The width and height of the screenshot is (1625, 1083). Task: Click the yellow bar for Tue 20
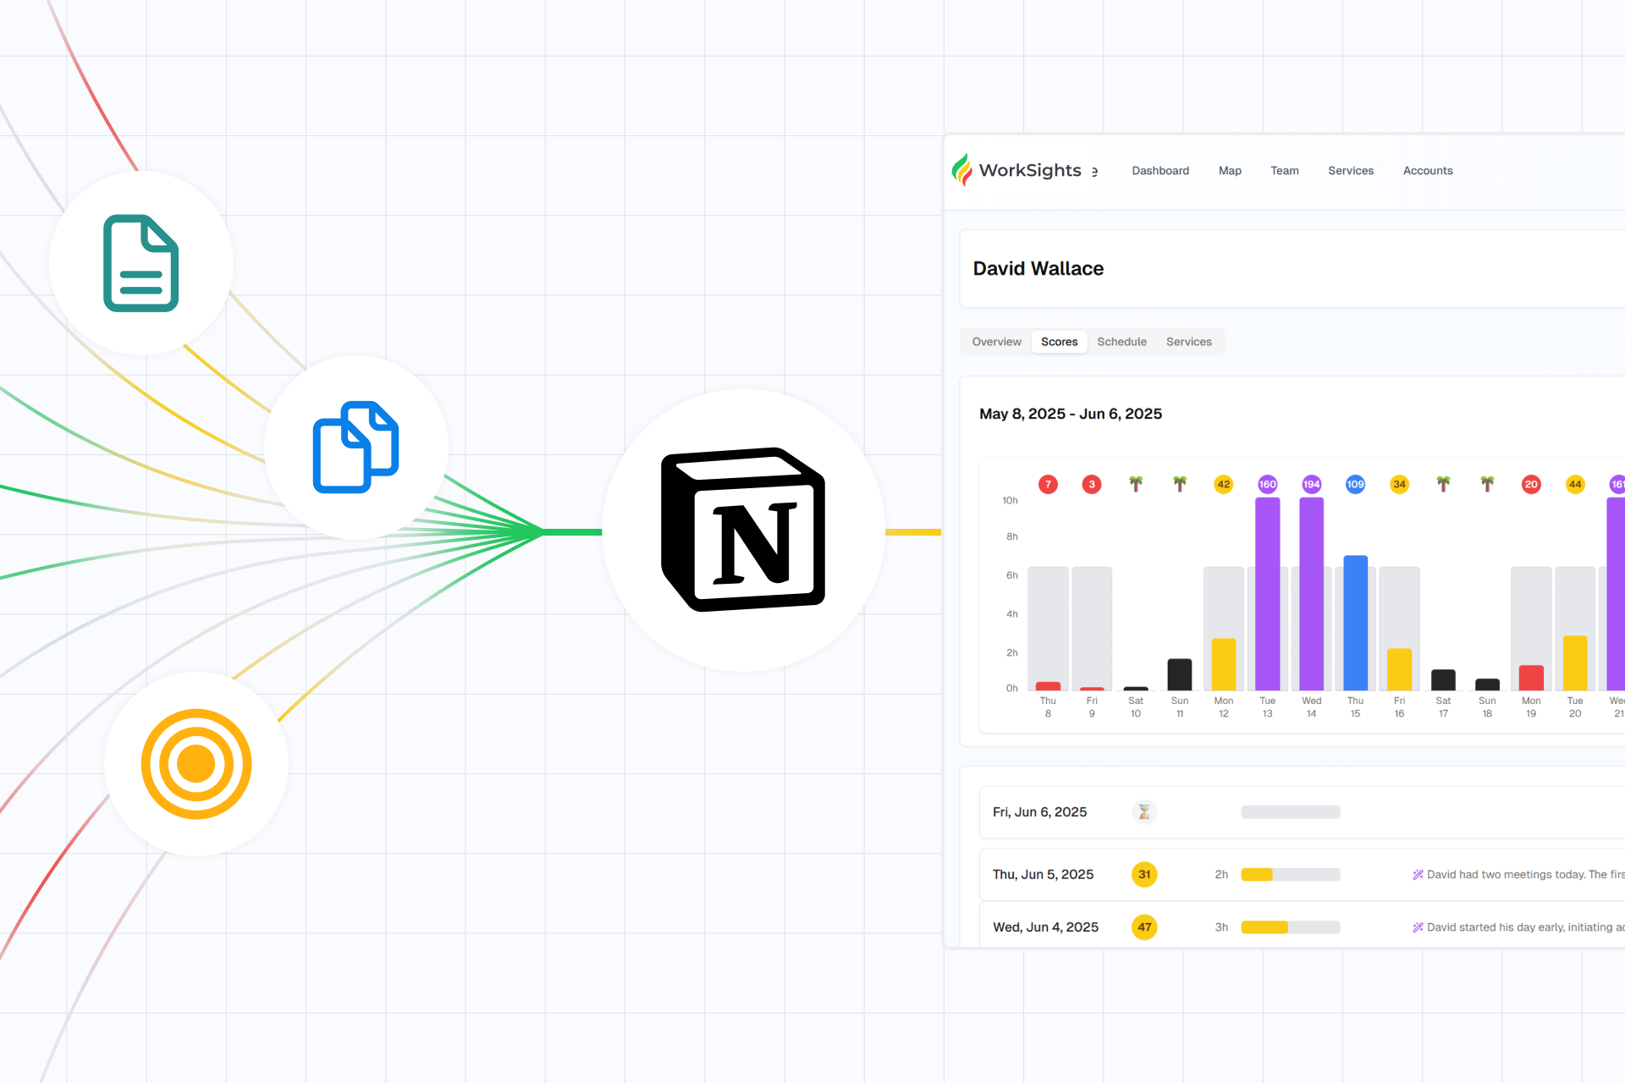coord(1575,663)
